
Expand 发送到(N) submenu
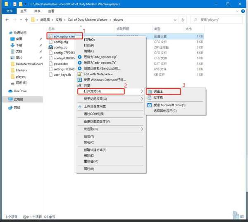click(x=110, y=129)
